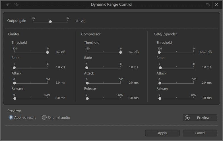Click the Compressor Release slider handle
This screenshot has width=223, height=141.
87,98
